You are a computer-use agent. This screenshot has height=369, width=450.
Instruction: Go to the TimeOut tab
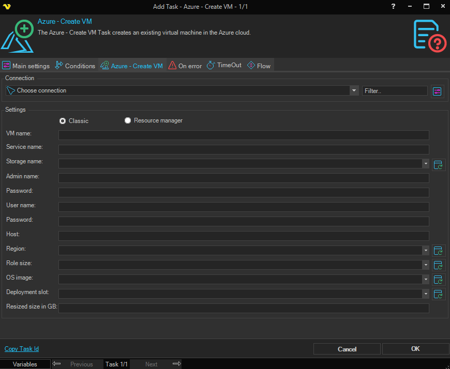(224, 66)
